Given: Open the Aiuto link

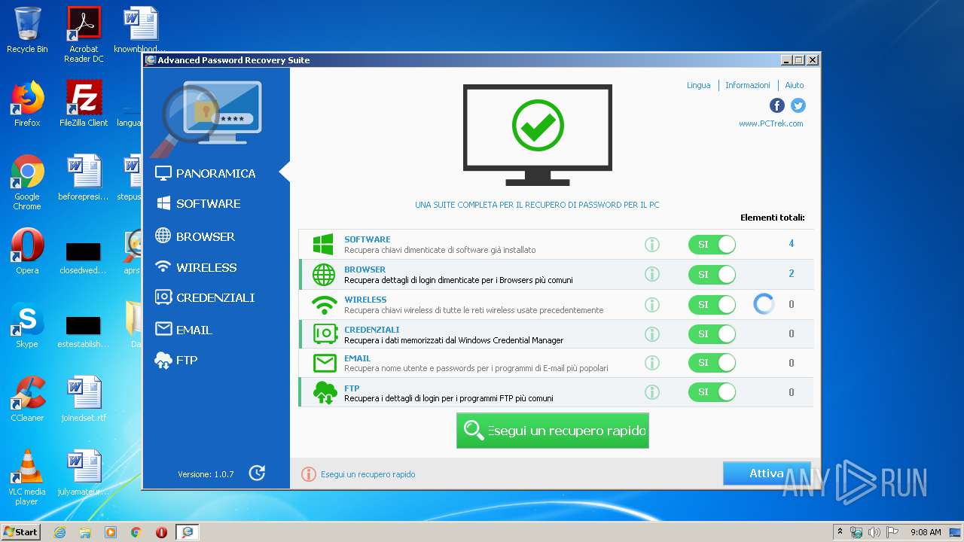Looking at the screenshot, I should [x=795, y=85].
